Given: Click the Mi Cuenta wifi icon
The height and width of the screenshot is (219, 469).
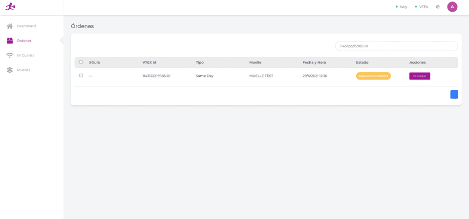Looking at the screenshot, I should click(x=10, y=55).
